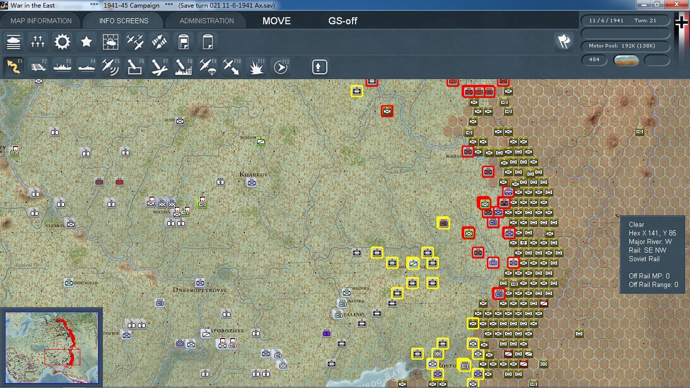Open the losses screen with crosses icon
Image resolution: width=690 pixels, height=388 pixels.
click(38, 42)
